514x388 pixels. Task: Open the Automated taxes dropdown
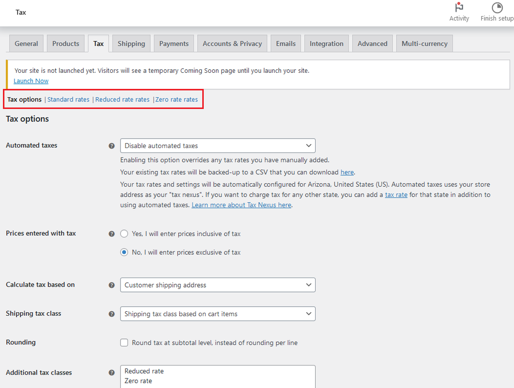[217, 146]
